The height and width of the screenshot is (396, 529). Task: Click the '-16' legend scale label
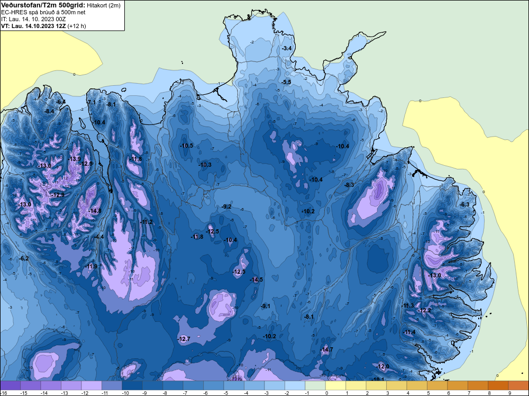point(4,393)
